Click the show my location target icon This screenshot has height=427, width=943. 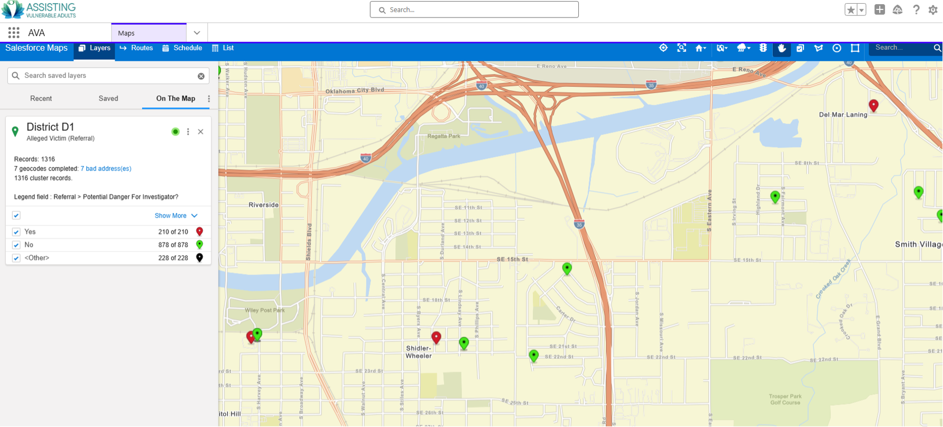(x=663, y=48)
